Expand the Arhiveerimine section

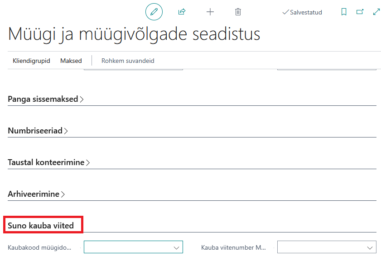coord(36,194)
